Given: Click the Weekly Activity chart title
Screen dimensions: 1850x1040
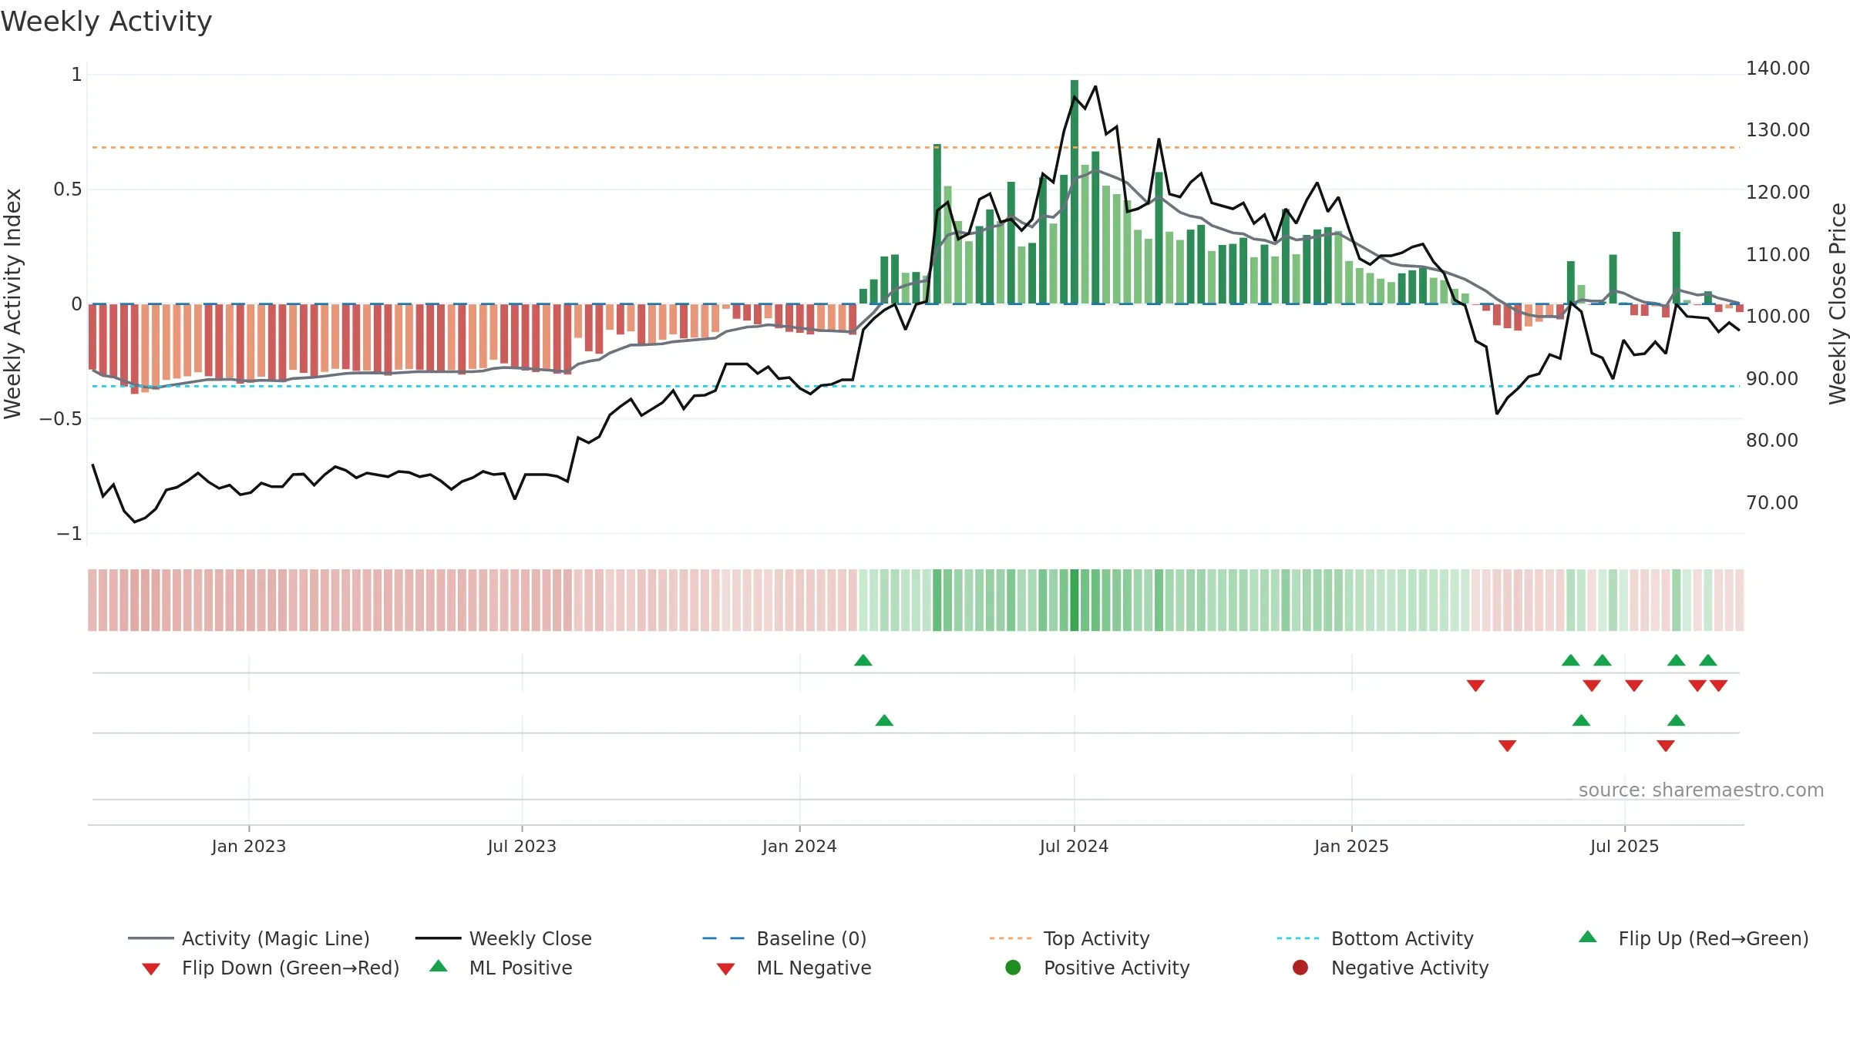Looking at the screenshot, I should [x=106, y=22].
